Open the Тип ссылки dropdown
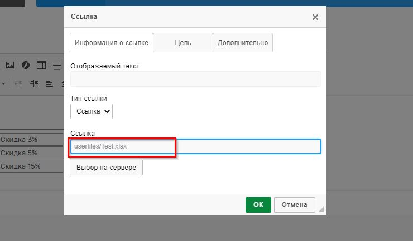 pos(92,111)
